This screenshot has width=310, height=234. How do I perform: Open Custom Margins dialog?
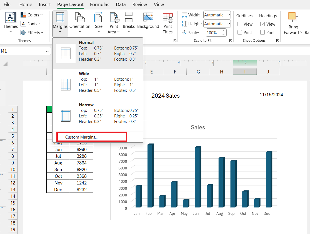click(x=92, y=137)
